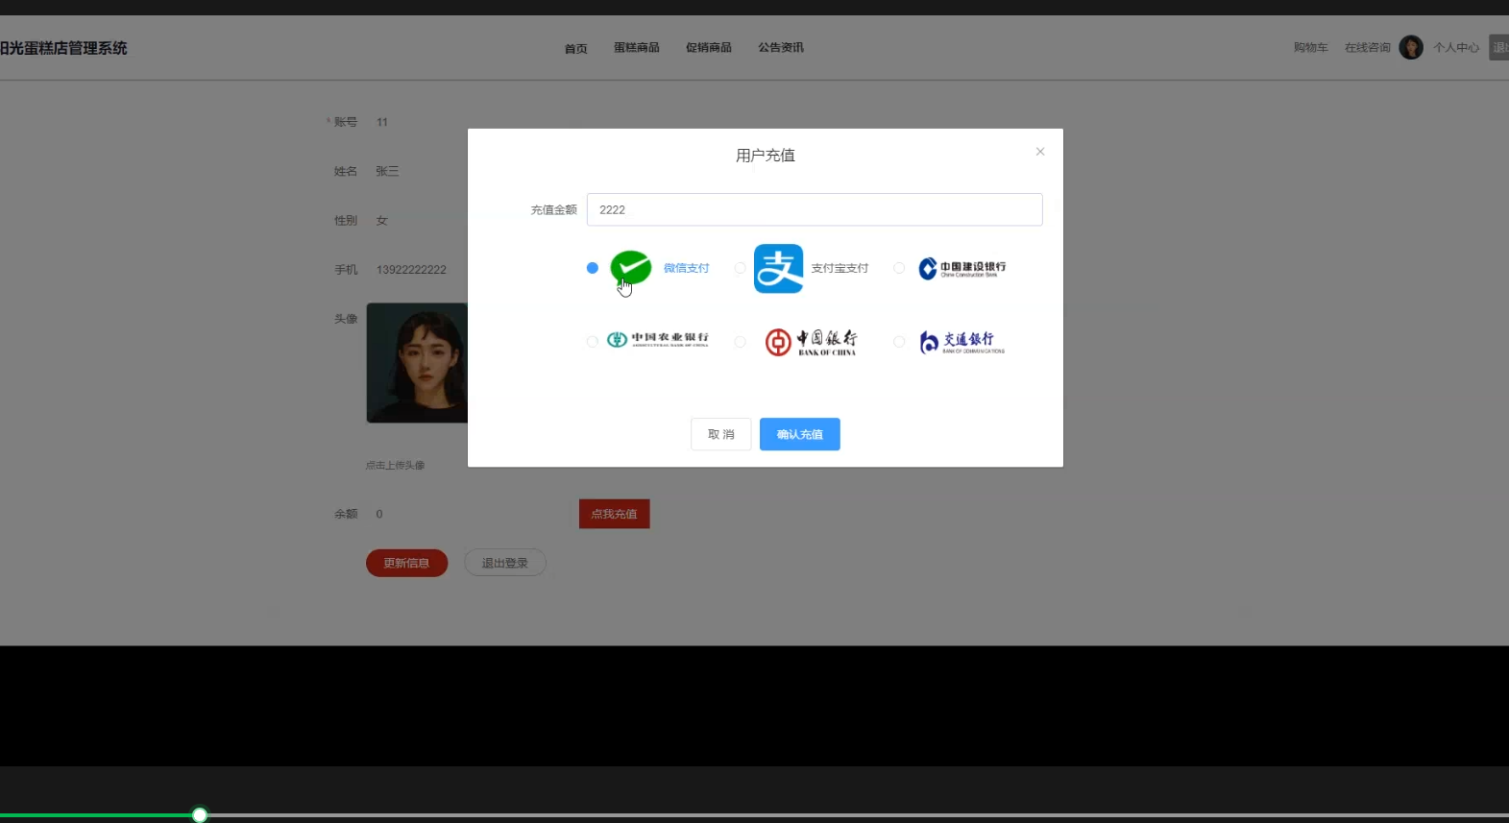Open the 促销商品 menu item

click(x=708, y=47)
